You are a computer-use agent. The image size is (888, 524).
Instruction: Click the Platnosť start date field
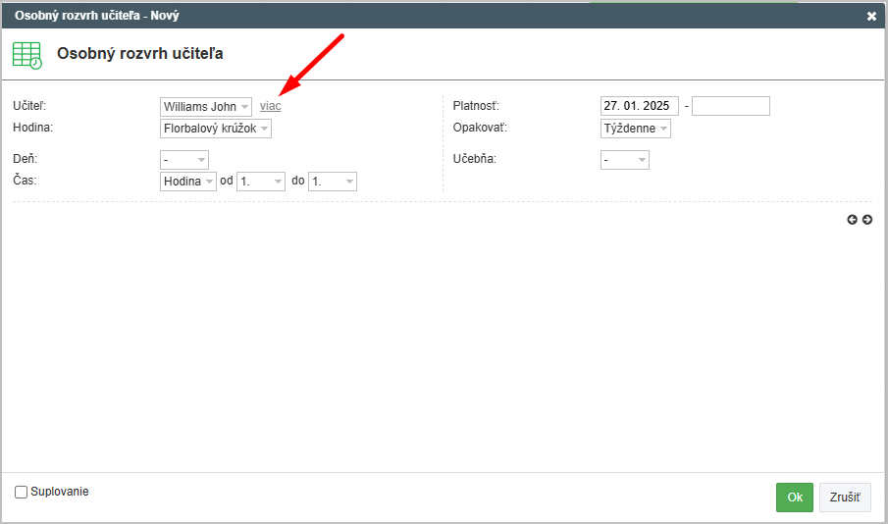coord(639,106)
